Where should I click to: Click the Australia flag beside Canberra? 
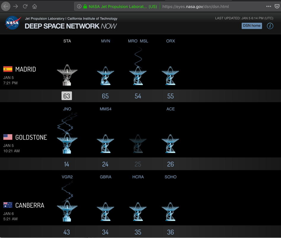tap(8, 205)
